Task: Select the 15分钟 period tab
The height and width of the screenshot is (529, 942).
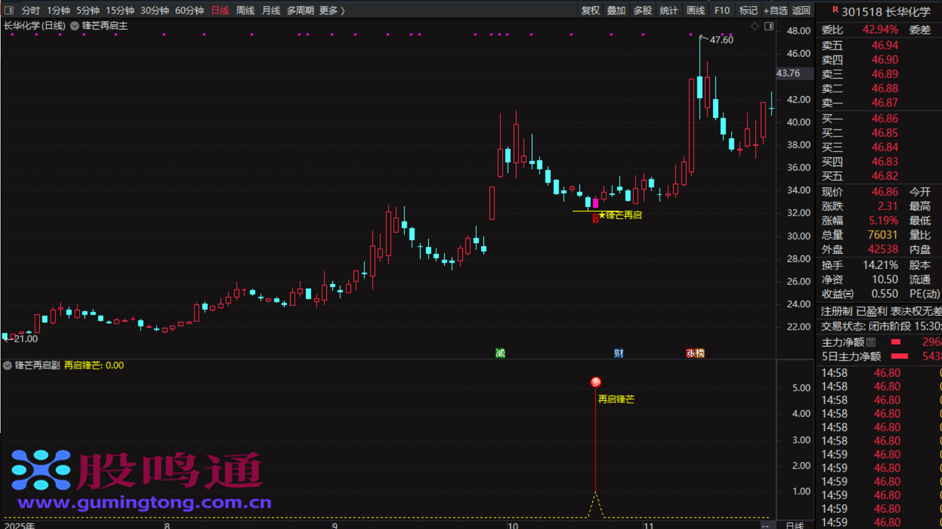Action: point(120,10)
